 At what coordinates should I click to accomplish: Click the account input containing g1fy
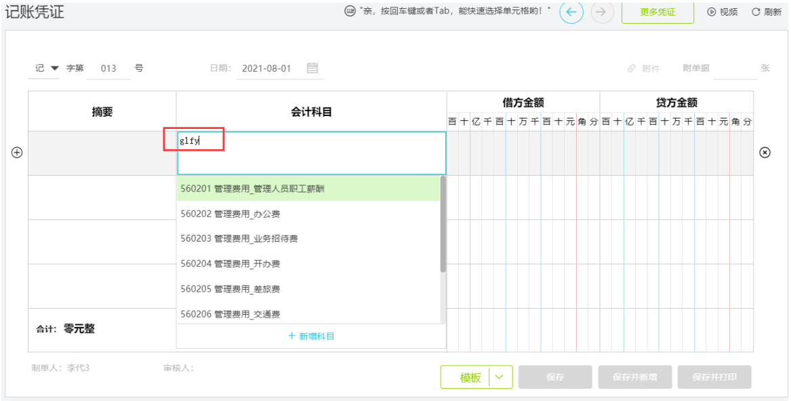311,153
